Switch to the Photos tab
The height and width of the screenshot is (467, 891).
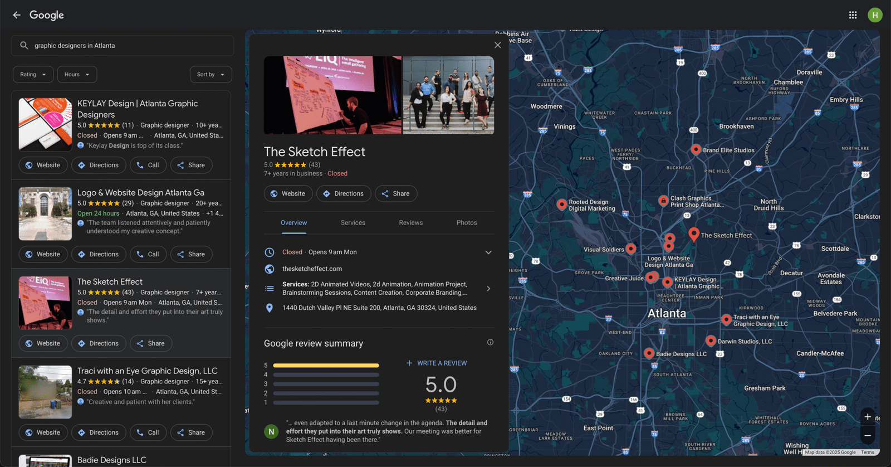[x=467, y=223]
